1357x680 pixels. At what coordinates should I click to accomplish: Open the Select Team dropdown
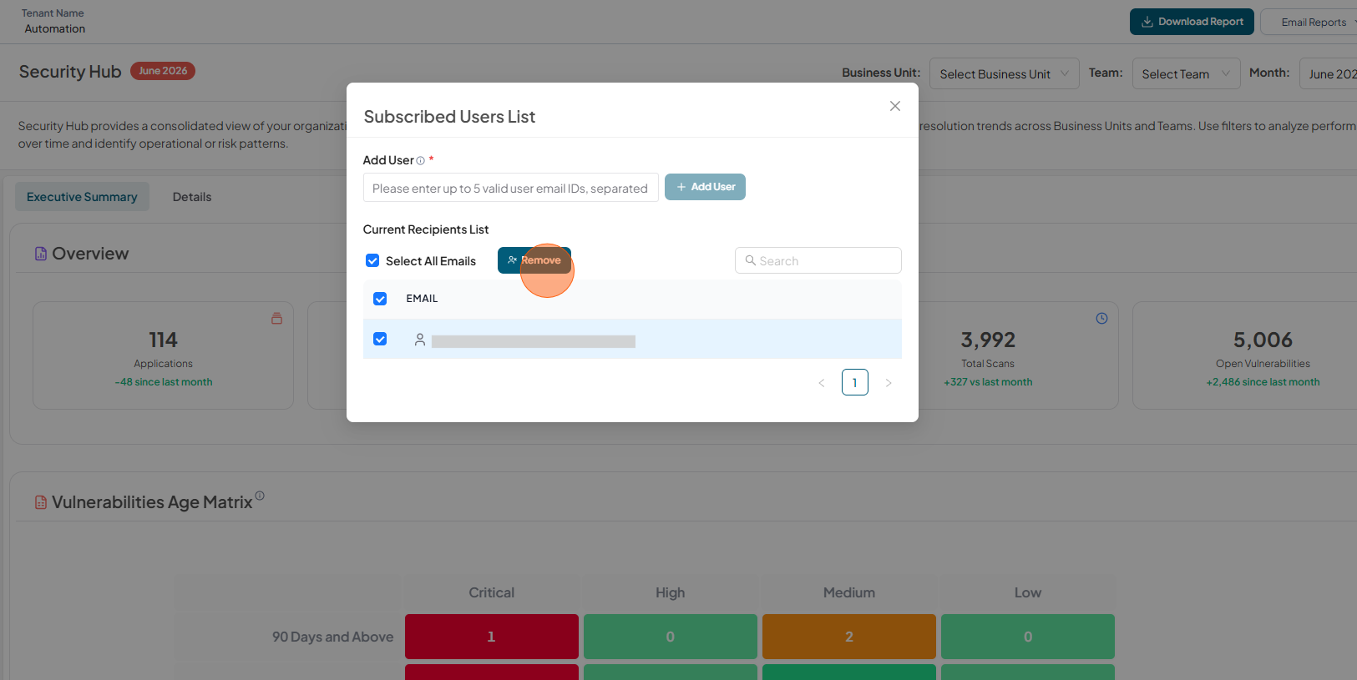point(1186,73)
